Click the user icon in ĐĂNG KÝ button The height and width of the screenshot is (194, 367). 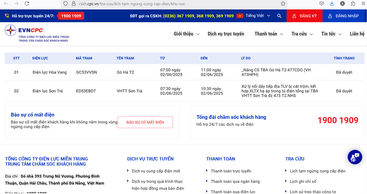(294, 16)
